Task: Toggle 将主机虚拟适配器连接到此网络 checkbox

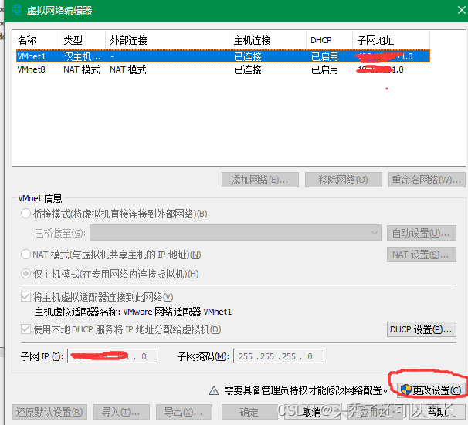Action: 25,297
